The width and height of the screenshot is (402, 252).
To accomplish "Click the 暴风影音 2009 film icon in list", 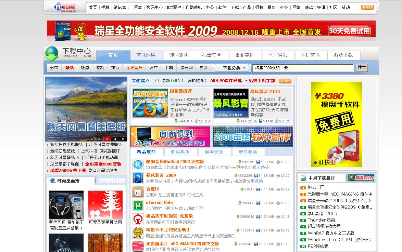I will (x=138, y=178).
